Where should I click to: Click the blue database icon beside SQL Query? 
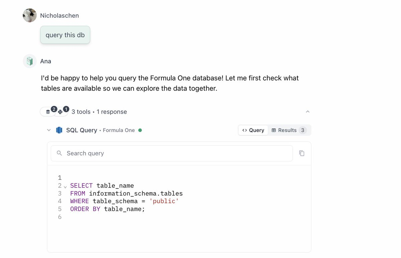tap(59, 130)
